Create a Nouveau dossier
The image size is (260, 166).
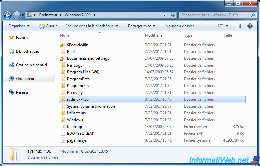coord(180,26)
